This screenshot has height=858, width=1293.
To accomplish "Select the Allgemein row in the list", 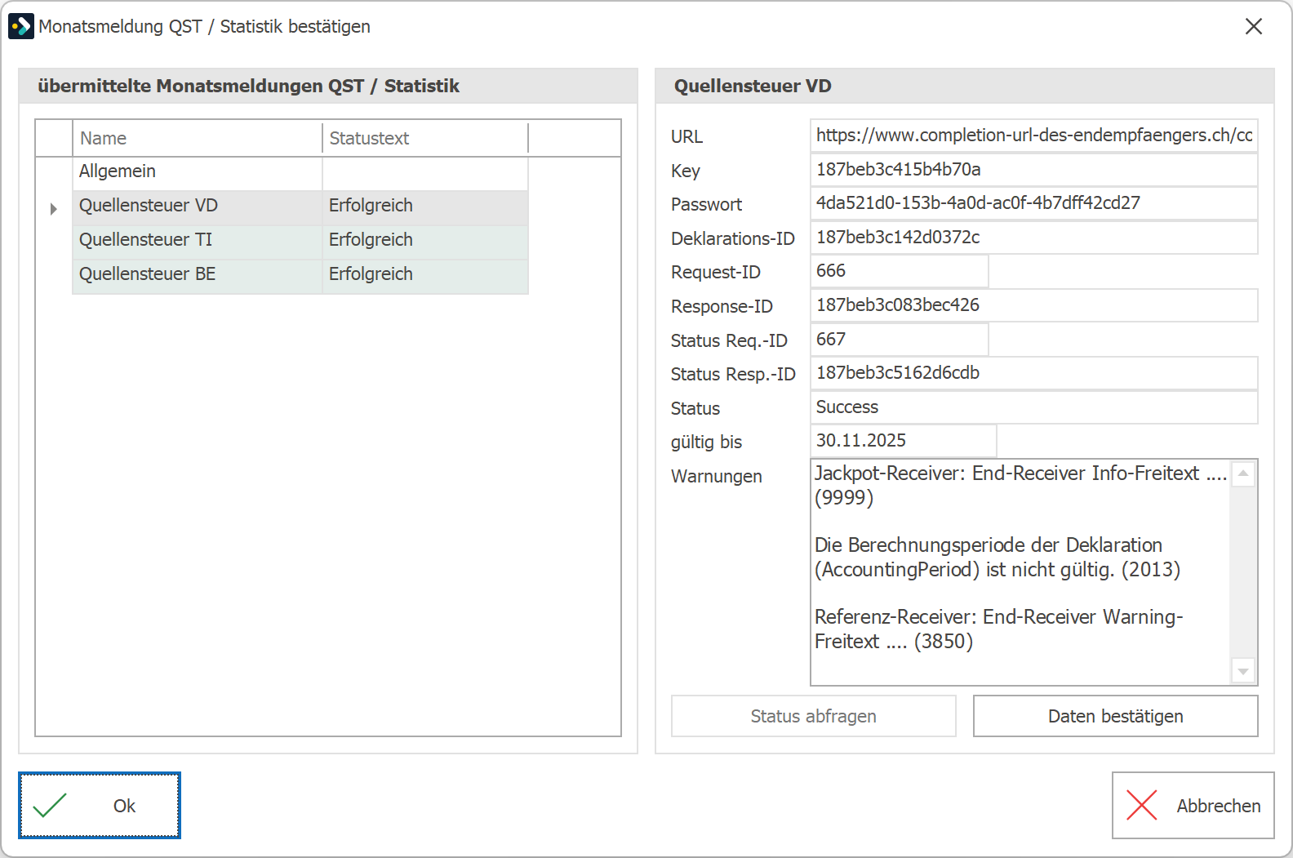I will tap(300, 173).
